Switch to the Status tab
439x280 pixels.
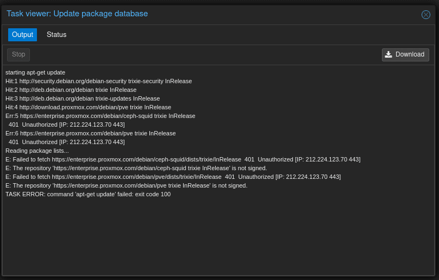coord(57,35)
